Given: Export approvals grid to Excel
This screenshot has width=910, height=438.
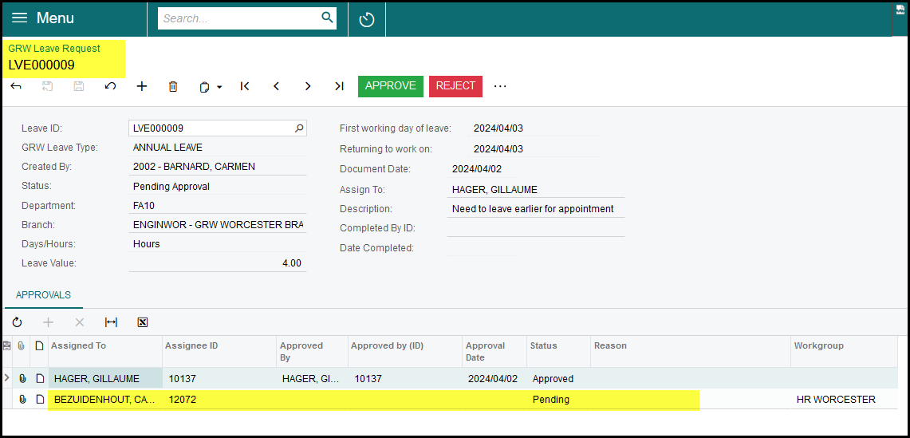Looking at the screenshot, I should click(x=143, y=322).
